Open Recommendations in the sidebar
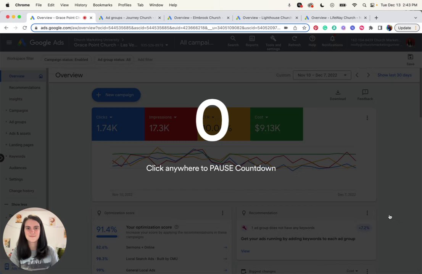The image size is (422, 274). coord(24,88)
